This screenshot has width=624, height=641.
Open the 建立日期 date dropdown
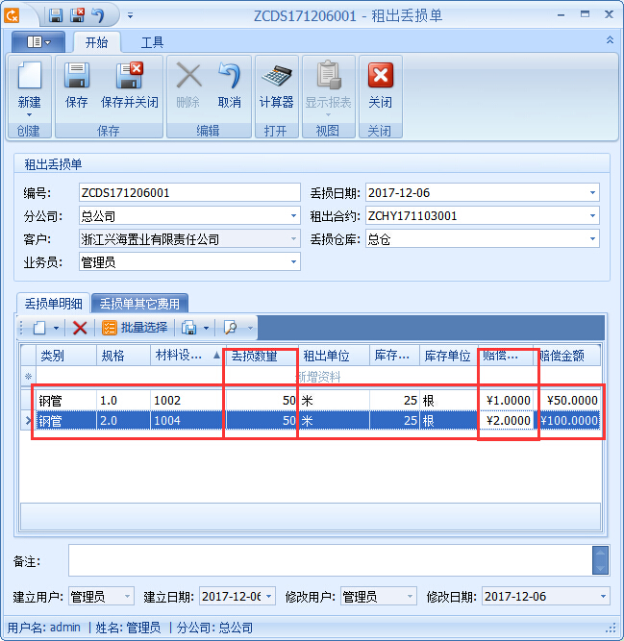coord(268,596)
